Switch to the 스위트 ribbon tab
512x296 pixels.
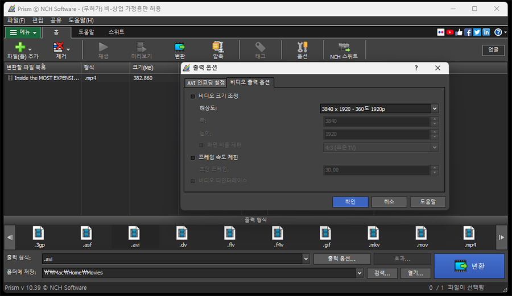pyautogui.click(x=116, y=32)
